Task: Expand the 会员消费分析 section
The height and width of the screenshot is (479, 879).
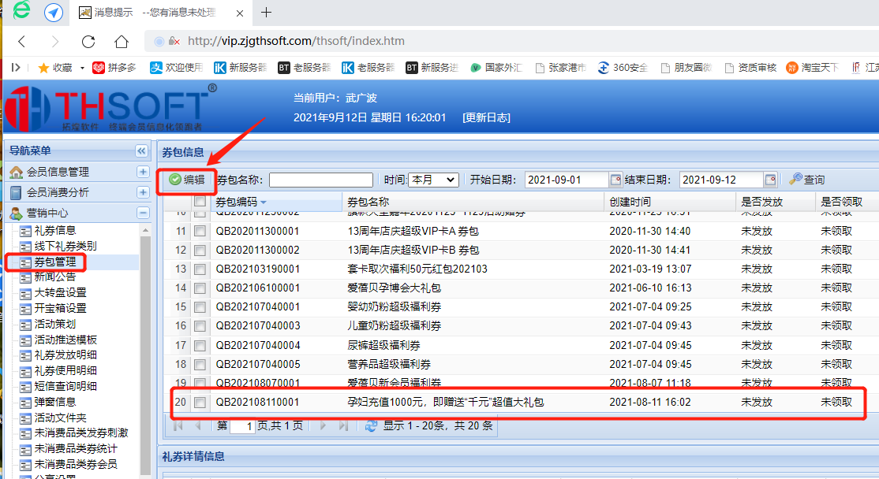Action: click(143, 192)
